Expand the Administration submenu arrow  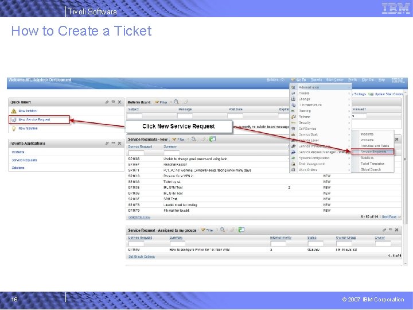coord(349,87)
